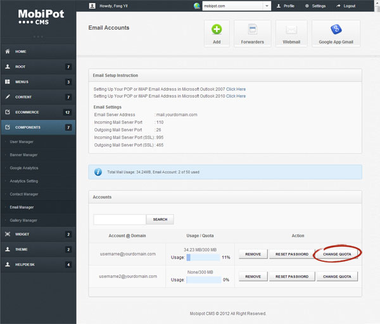
Task: Click the blue info icon in the usage notice
Action: 98,172
